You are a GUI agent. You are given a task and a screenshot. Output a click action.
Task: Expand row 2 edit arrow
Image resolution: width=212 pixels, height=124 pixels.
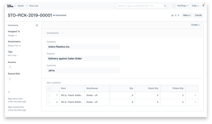[195, 102]
